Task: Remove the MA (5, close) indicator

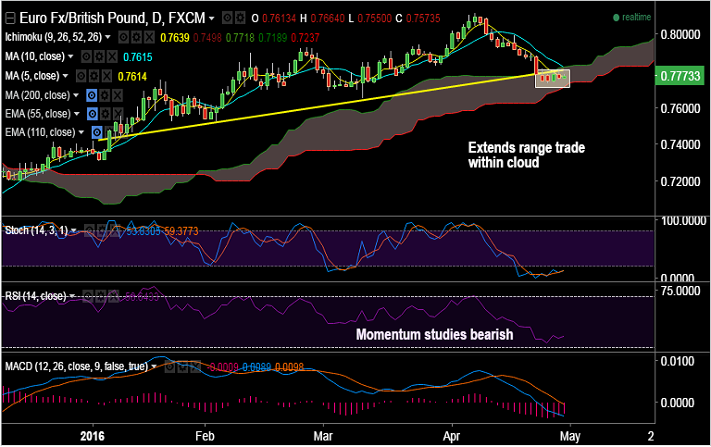Action: pyautogui.click(x=106, y=76)
